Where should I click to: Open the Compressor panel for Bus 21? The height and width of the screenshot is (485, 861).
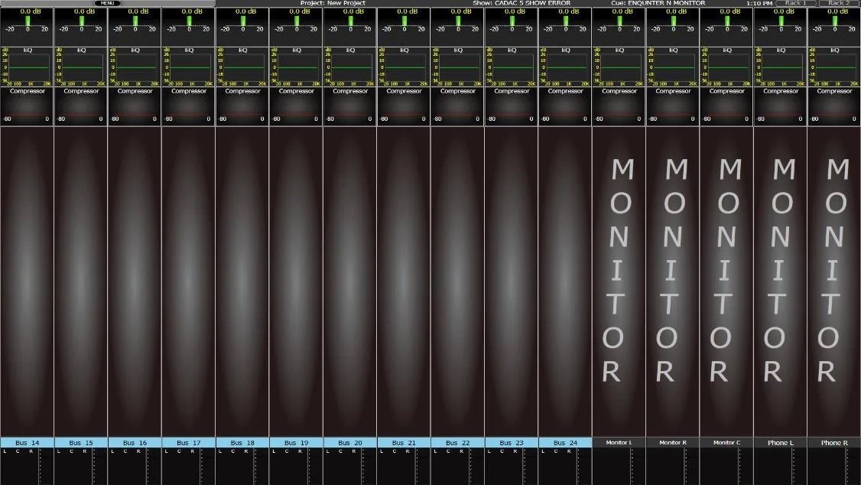(x=404, y=106)
